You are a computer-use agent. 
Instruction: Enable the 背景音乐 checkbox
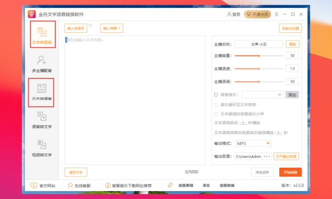pyautogui.click(x=216, y=94)
